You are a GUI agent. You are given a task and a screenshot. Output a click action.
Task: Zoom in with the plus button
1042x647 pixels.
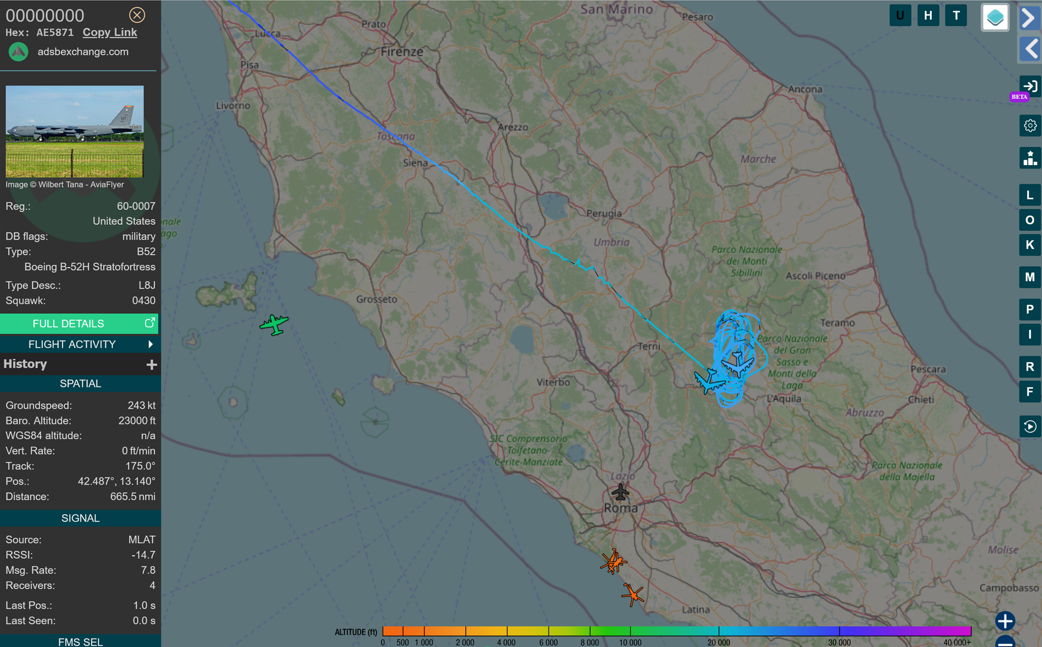tap(1005, 621)
